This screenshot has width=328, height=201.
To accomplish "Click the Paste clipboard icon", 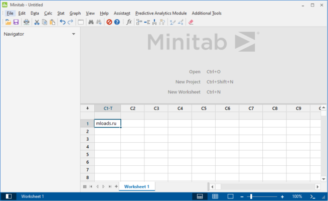I will click(52, 22).
